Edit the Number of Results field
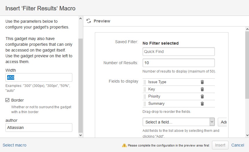The height and width of the screenshot is (152, 249). (179, 63)
